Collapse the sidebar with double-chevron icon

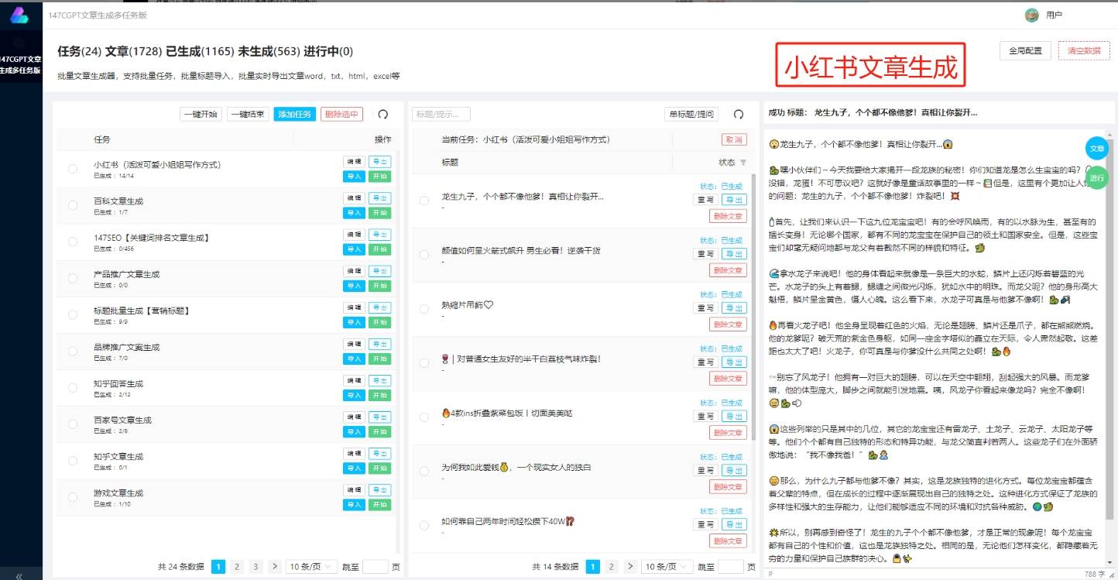(x=19, y=575)
